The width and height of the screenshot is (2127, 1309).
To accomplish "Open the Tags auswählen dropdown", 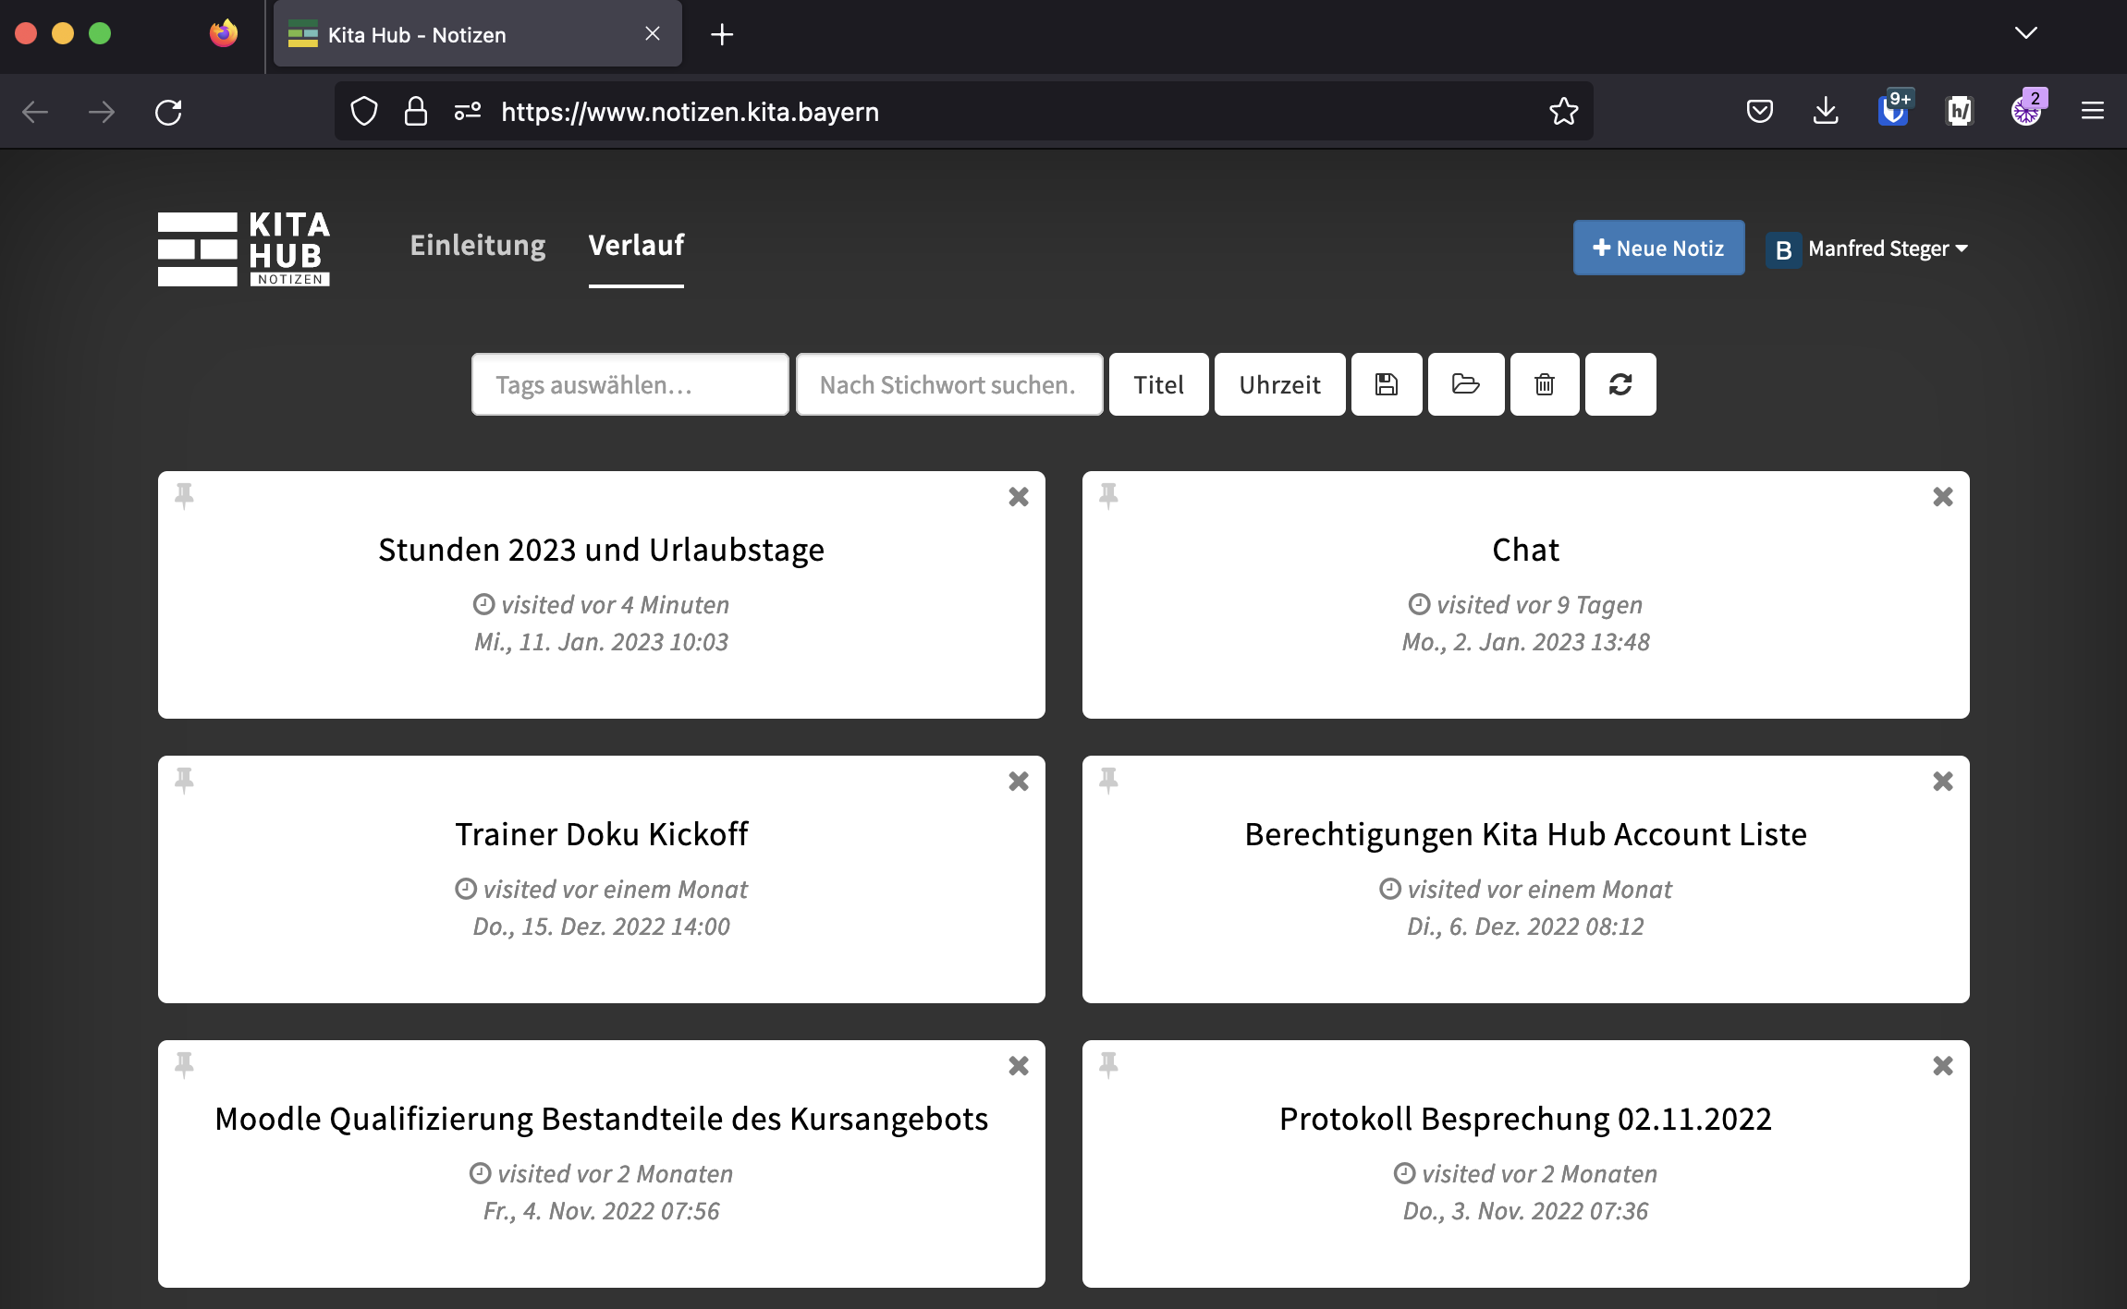I will pyautogui.click(x=630, y=384).
